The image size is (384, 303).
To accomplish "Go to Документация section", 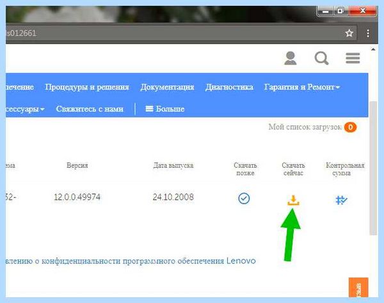I will [167, 87].
